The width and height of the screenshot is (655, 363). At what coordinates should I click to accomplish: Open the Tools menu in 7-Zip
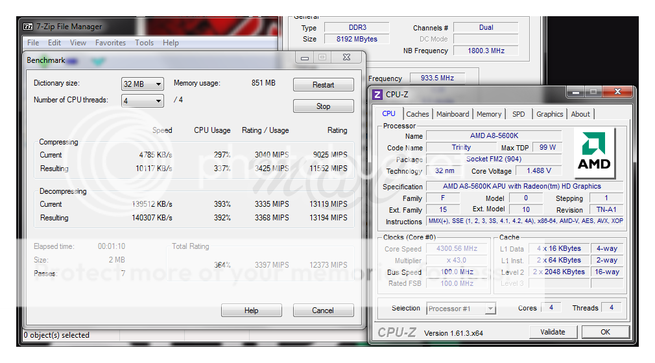tap(144, 43)
